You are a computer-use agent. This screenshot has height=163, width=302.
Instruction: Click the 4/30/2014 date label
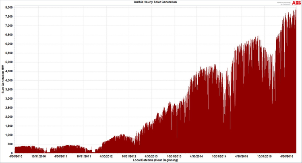pyautogui.click(x=197, y=157)
